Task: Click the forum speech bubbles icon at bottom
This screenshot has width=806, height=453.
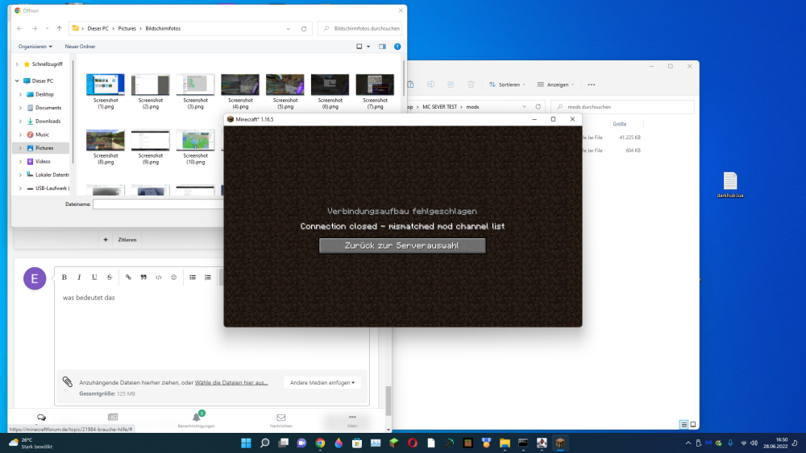Action: click(x=42, y=418)
